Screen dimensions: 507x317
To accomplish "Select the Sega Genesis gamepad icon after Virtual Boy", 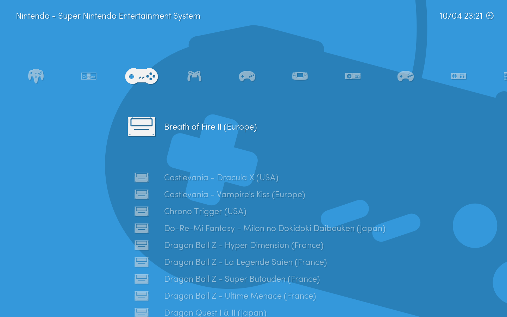I will pyautogui.click(x=247, y=76).
